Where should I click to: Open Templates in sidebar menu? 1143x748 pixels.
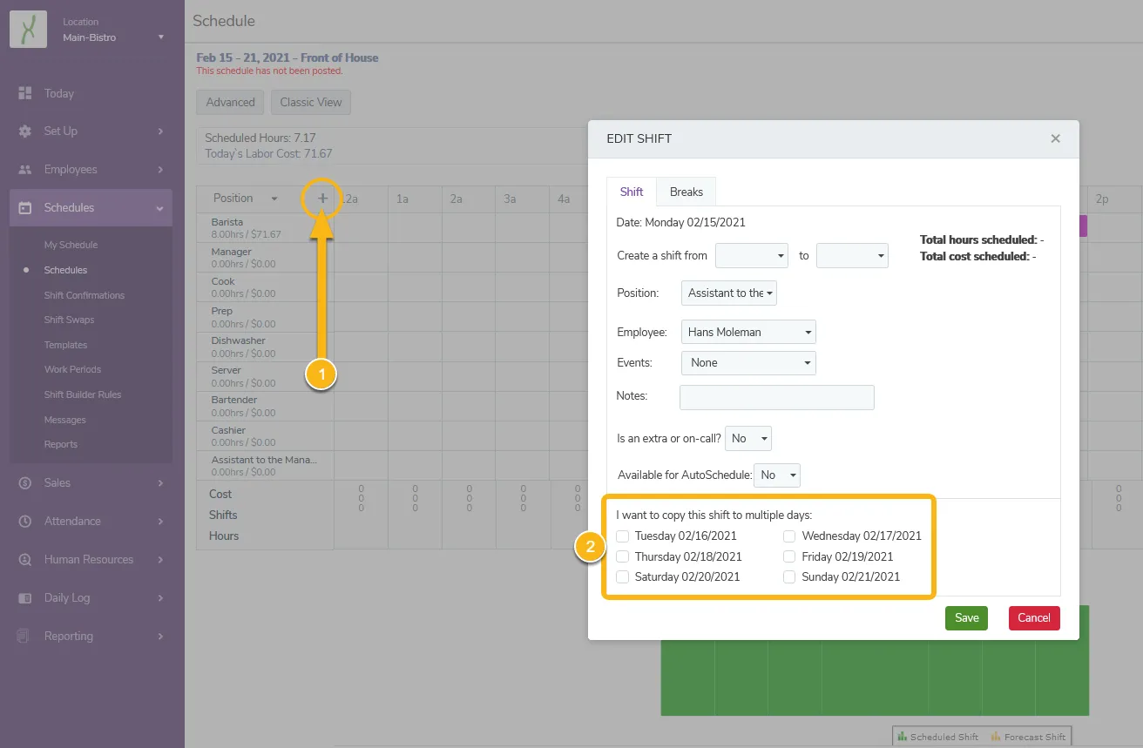click(x=66, y=345)
